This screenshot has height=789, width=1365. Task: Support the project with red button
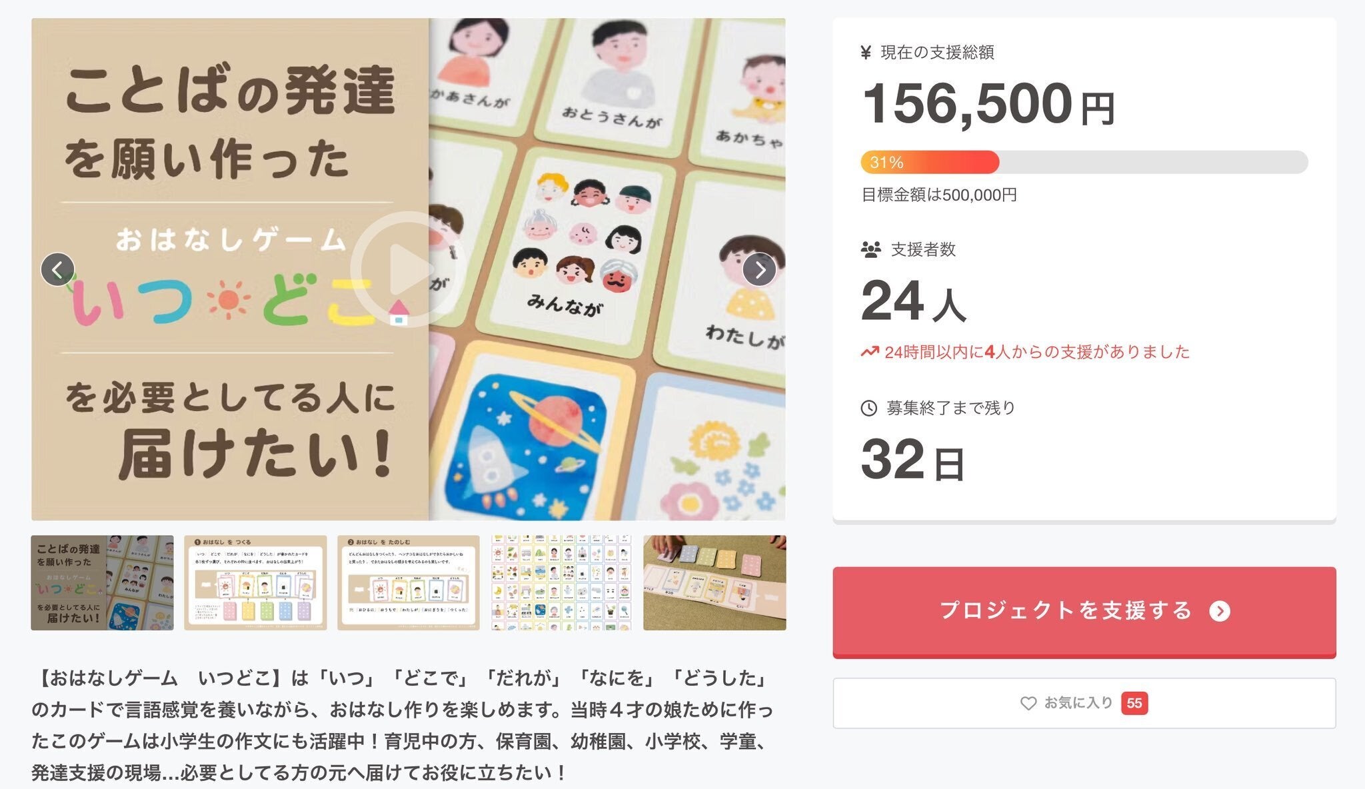tap(1084, 612)
